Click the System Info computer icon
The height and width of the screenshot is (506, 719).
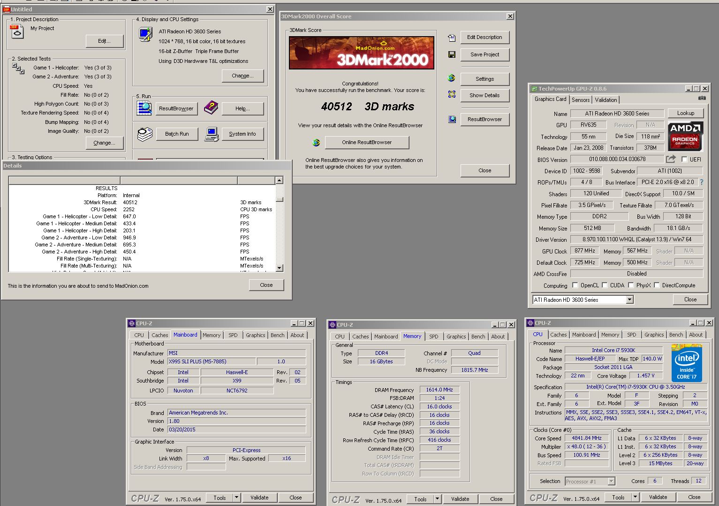click(x=212, y=134)
